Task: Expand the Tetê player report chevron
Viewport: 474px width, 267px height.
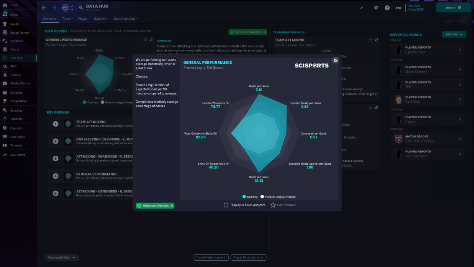Action: click(460, 85)
